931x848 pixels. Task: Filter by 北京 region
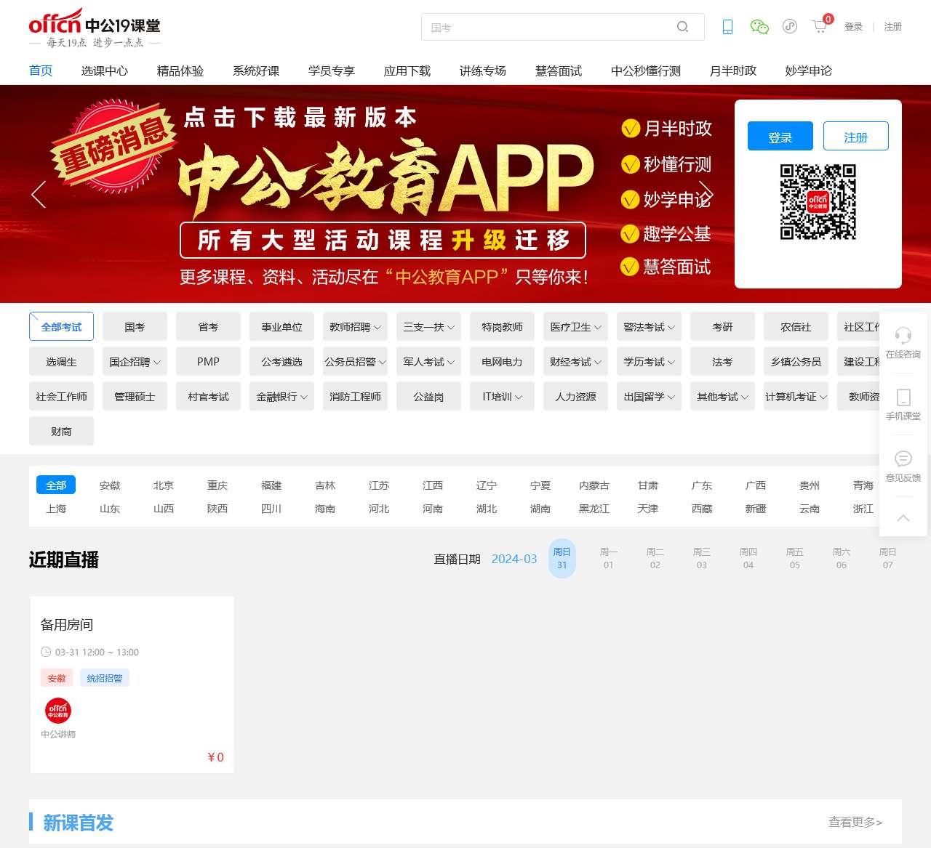coord(164,485)
